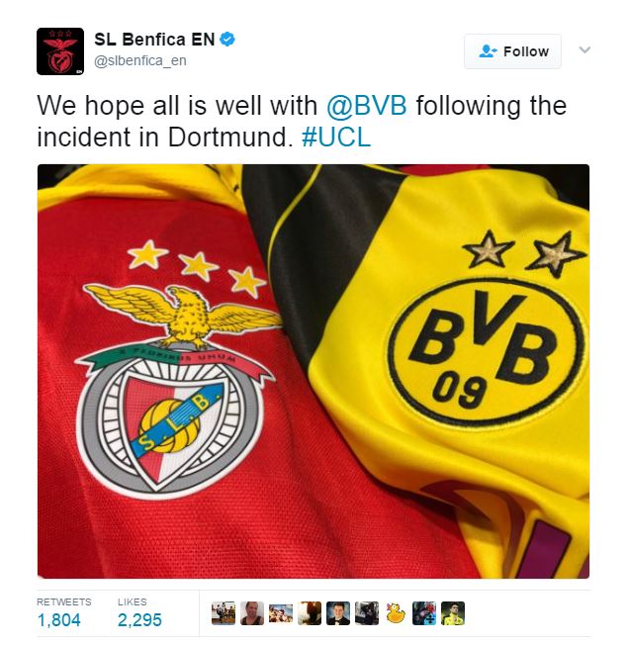
Task: Open the @slbenfica_en handle
Action: click(x=140, y=61)
